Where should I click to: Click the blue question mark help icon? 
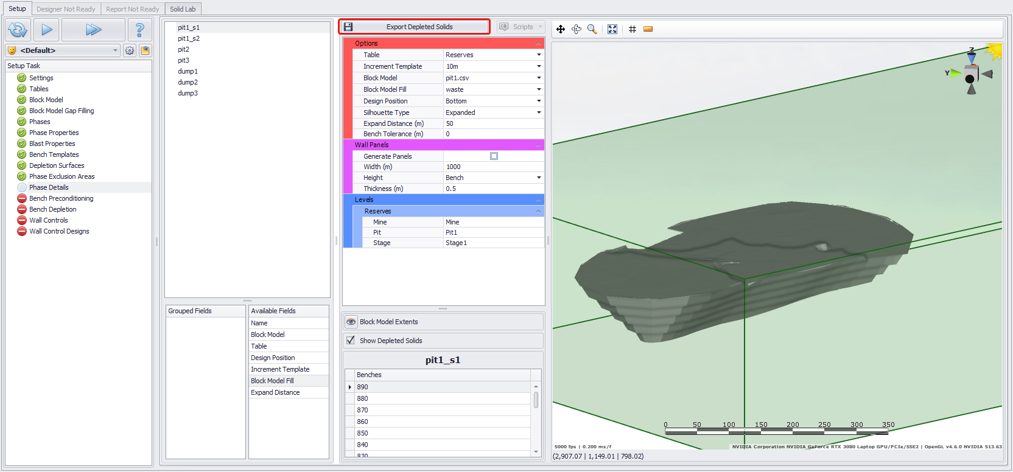tap(139, 30)
